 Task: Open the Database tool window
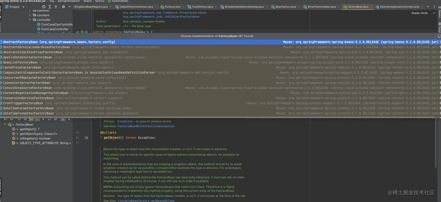pos(439,28)
